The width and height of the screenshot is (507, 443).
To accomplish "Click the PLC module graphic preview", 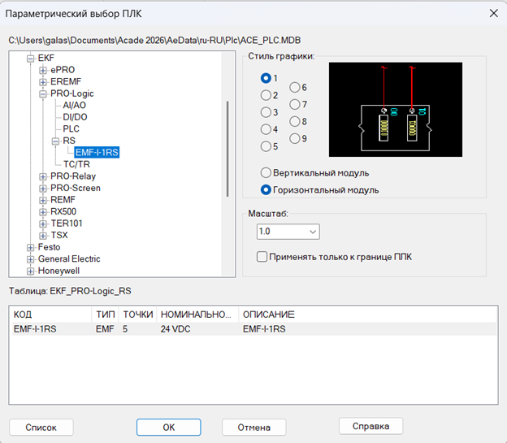I will (396, 110).
